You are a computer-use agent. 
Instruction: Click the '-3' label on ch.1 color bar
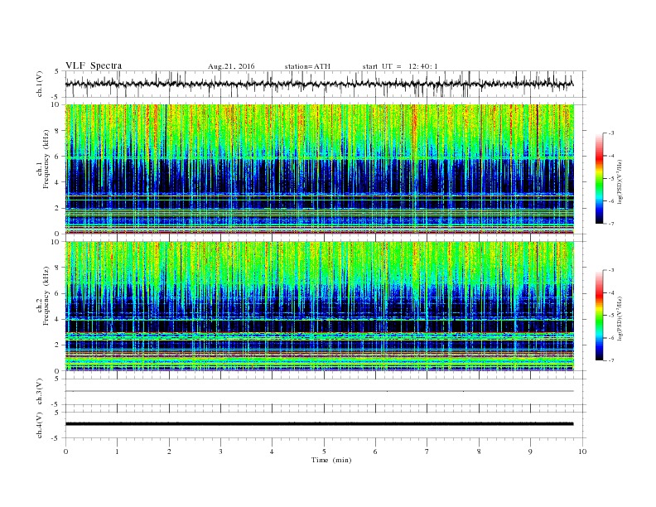pyautogui.click(x=611, y=133)
